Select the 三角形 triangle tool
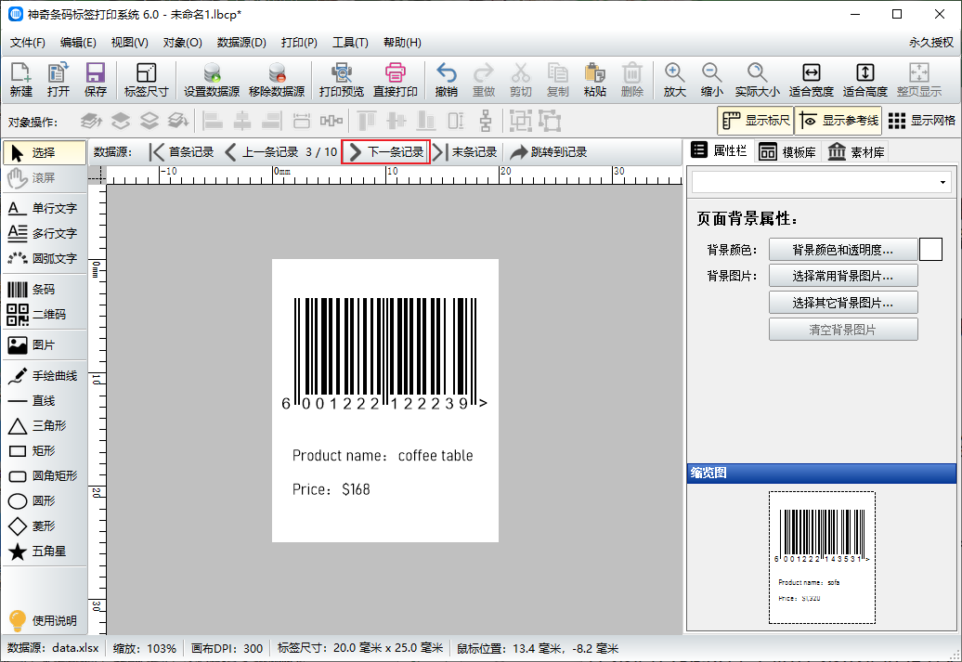962x662 pixels. 43,426
